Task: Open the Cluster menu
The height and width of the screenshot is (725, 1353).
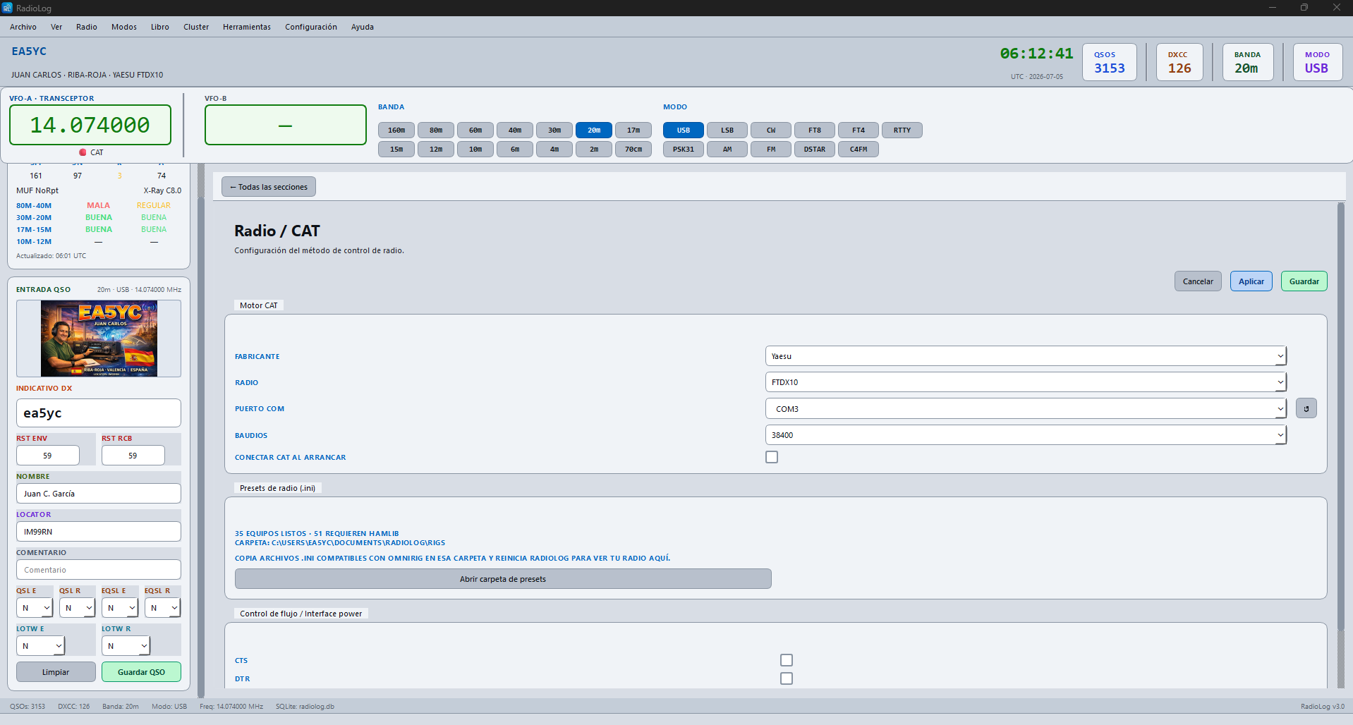Action: (196, 27)
